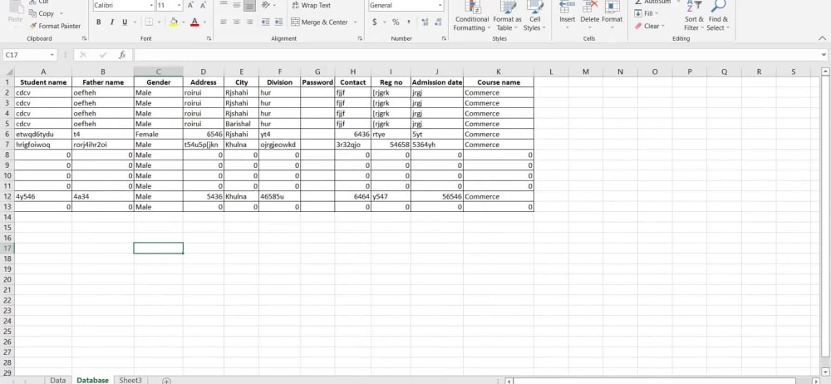Switch to the Sheet3 tab
This screenshot has height=384, width=831.
click(x=130, y=380)
